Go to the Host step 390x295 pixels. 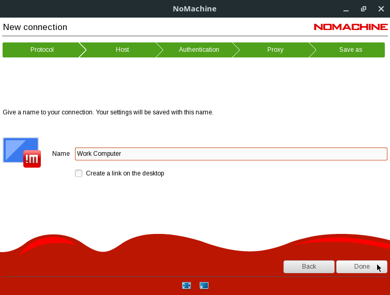(122, 50)
